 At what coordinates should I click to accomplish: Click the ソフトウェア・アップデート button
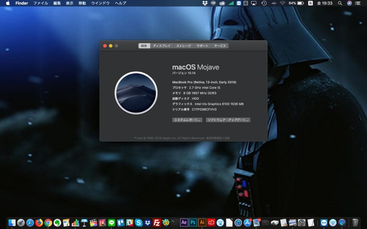(227, 120)
